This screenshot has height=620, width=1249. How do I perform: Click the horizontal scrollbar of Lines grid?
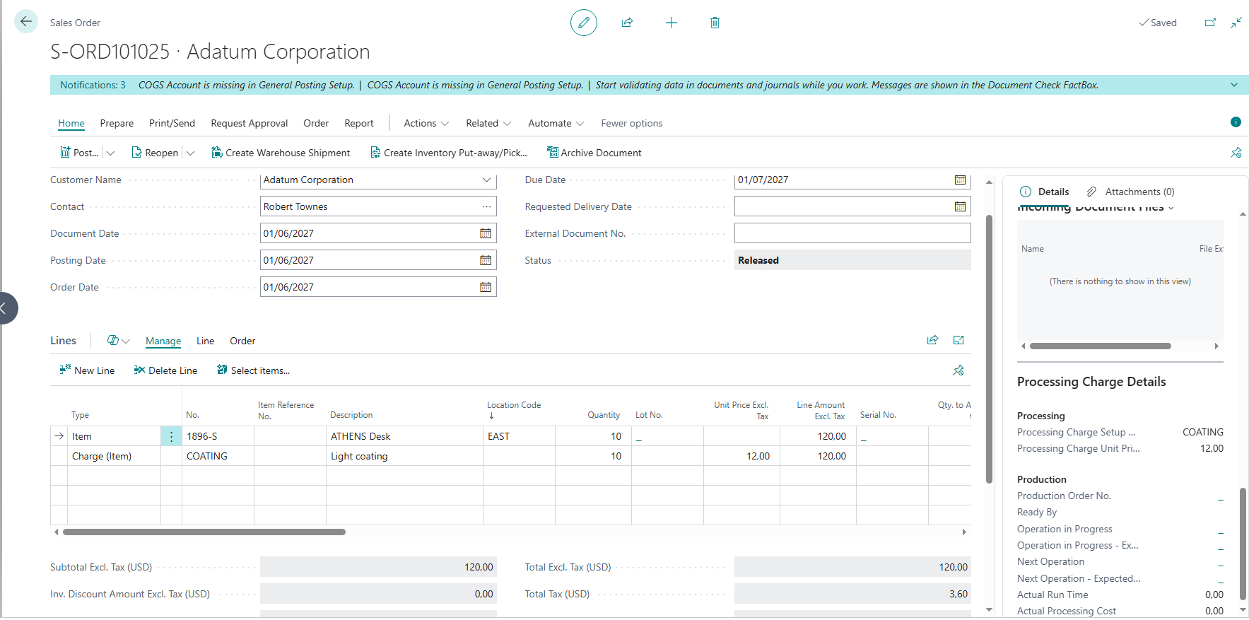[x=204, y=532]
